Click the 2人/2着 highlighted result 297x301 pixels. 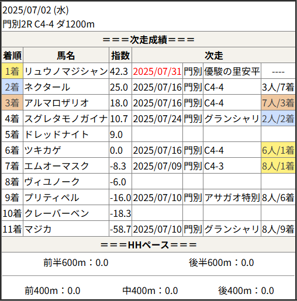tap(278, 119)
